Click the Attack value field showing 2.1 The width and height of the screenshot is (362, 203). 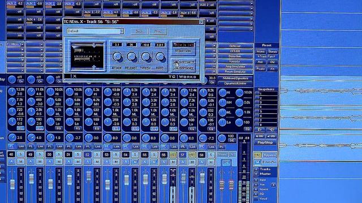click(117, 45)
